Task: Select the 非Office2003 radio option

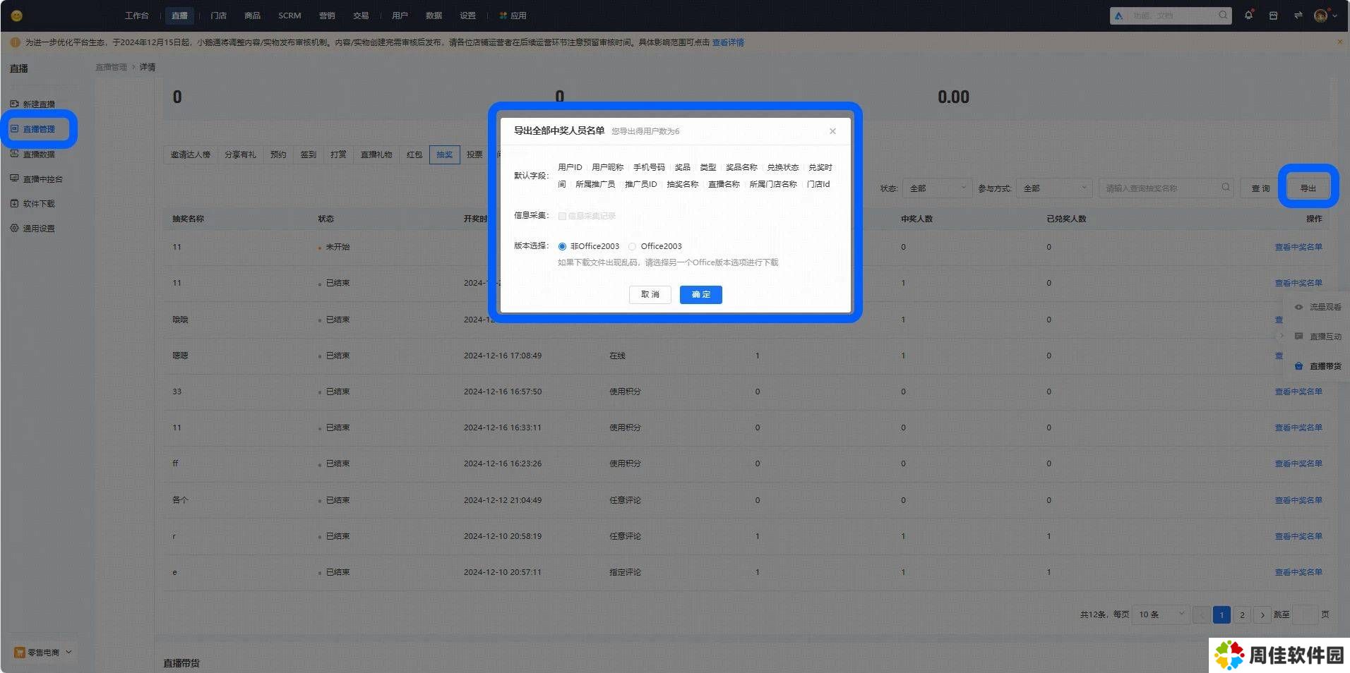Action: pos(562,246)
